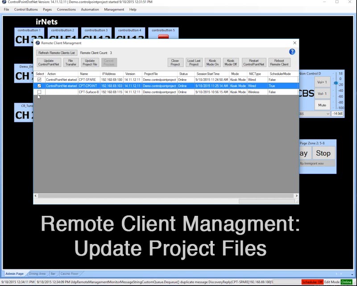Click the red Scheduler Off status indicator
357x286 pixels.
point(312,282)
